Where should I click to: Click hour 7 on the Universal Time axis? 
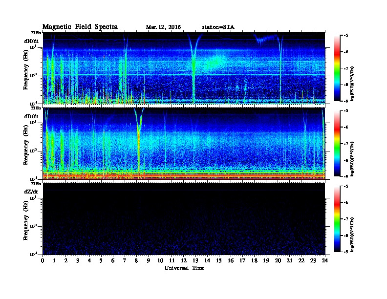pos(125,260)
